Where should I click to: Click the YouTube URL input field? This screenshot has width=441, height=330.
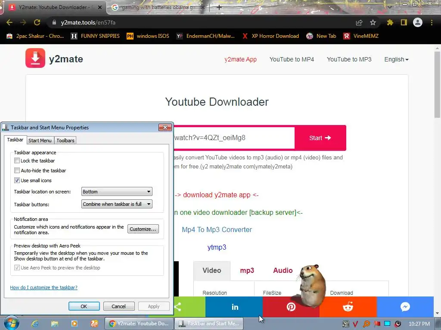coord(234,138)
